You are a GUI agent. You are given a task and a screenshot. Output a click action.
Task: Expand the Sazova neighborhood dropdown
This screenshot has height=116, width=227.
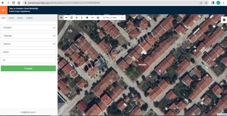pyautogui.click(x=28, y=44)
